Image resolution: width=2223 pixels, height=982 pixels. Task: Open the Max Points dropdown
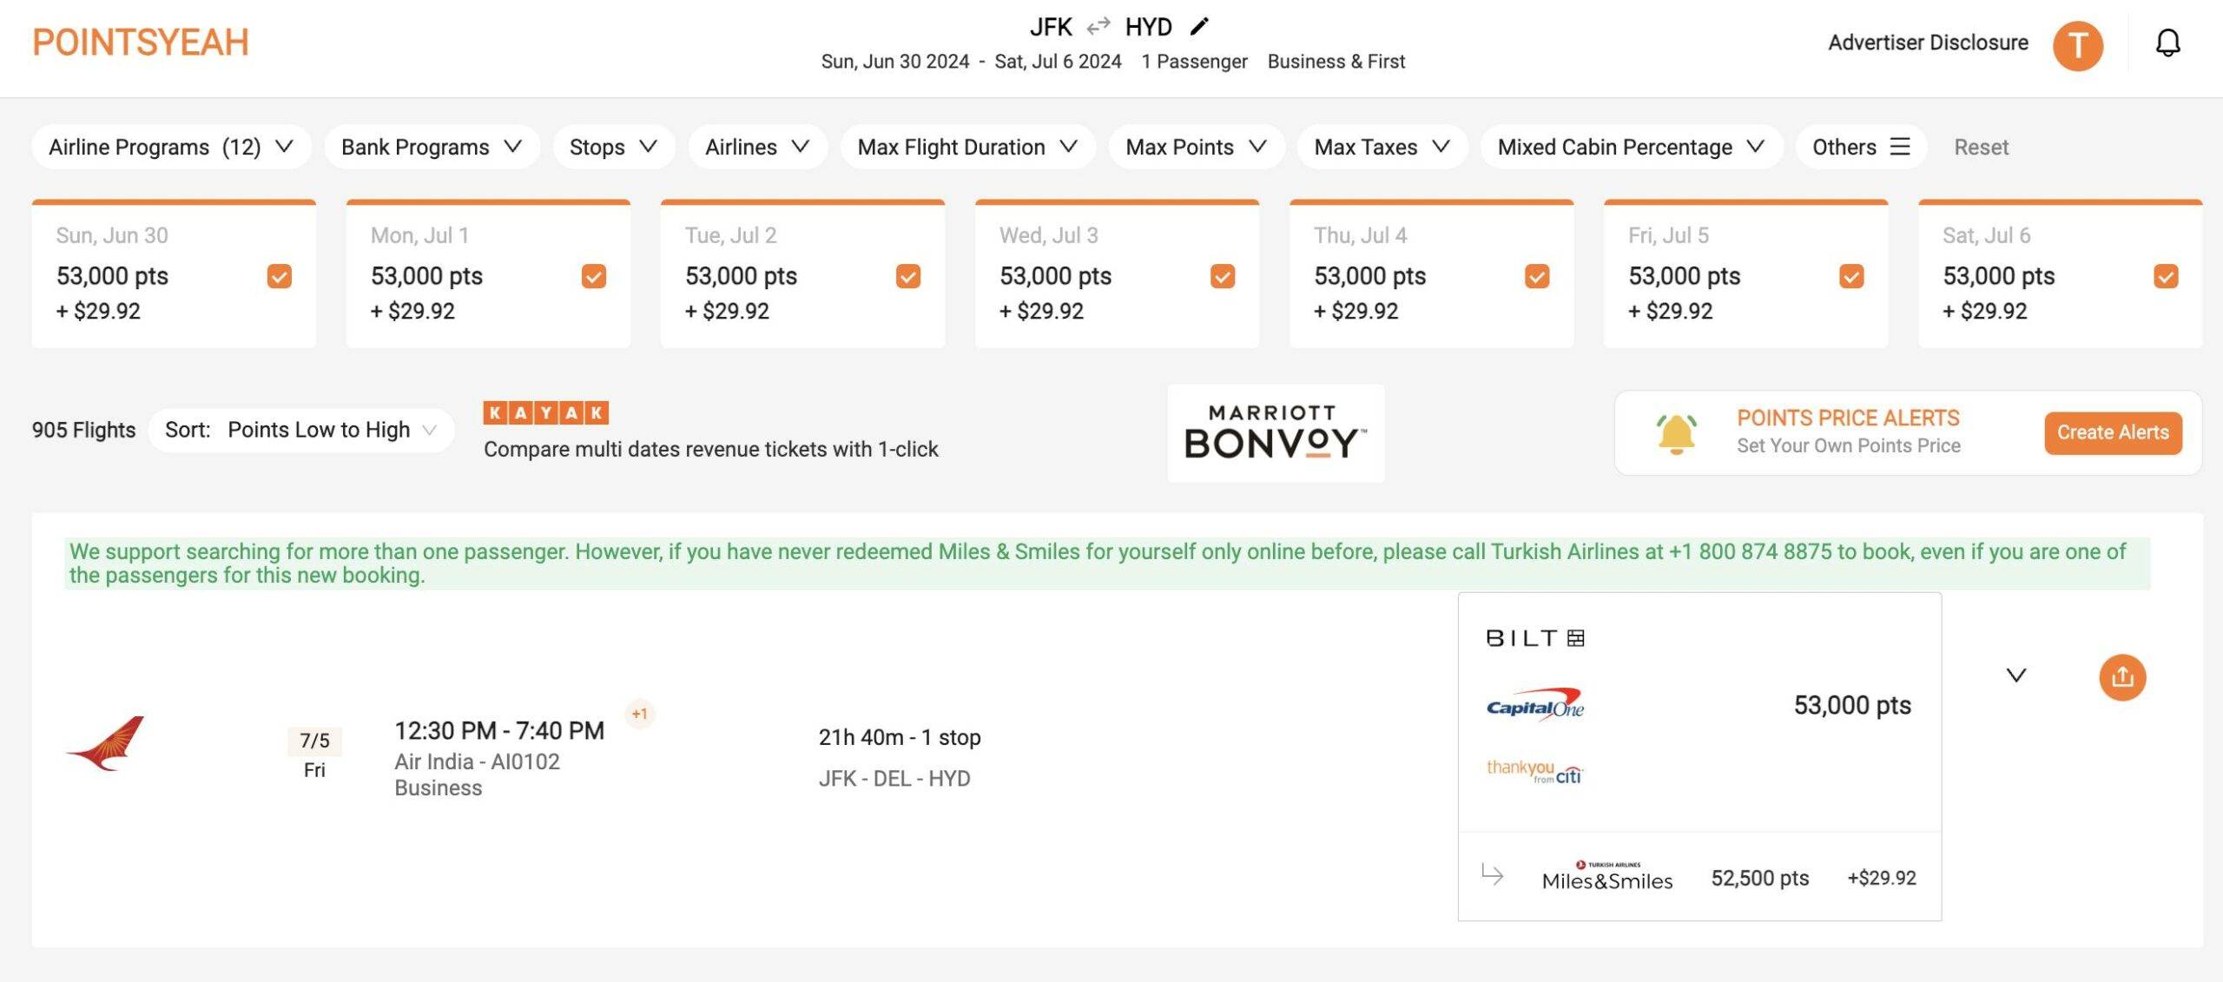tap(1196, 147)
